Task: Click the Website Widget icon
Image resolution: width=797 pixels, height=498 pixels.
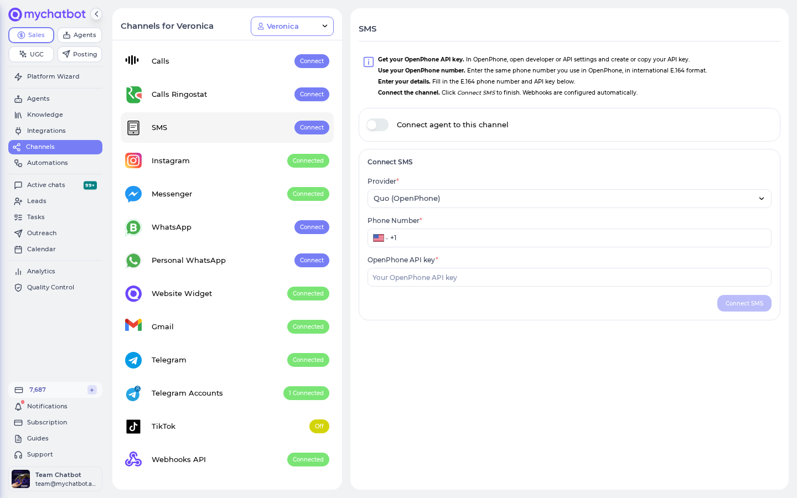Action: 133,294
